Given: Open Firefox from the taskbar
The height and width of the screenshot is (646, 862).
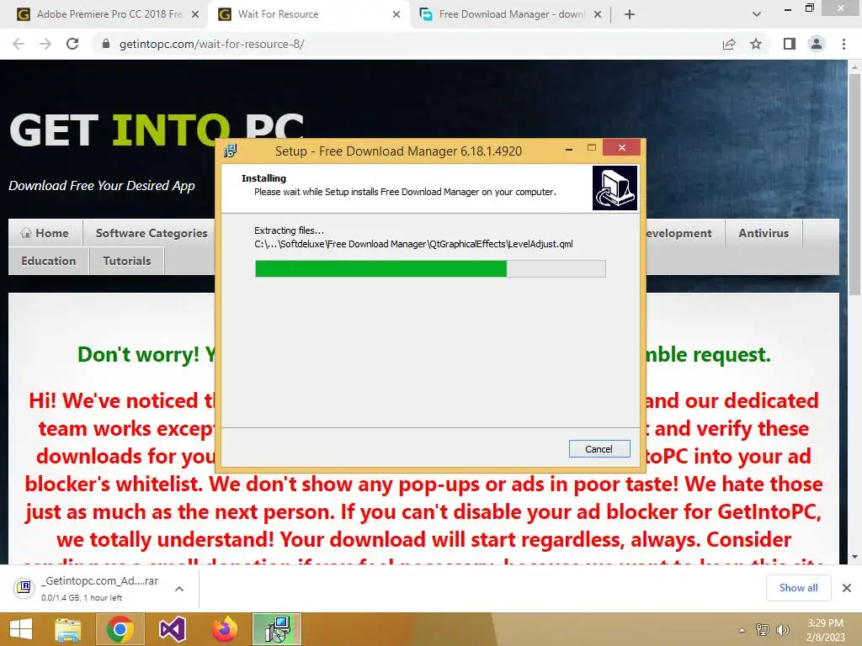Looking at the screenshot, I should pos(224,629).
